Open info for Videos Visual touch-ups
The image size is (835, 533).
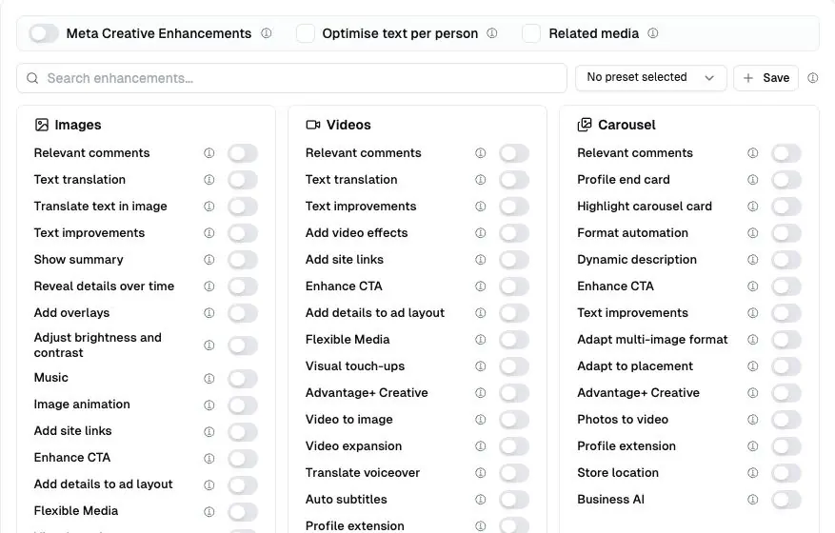click(480, 365)
